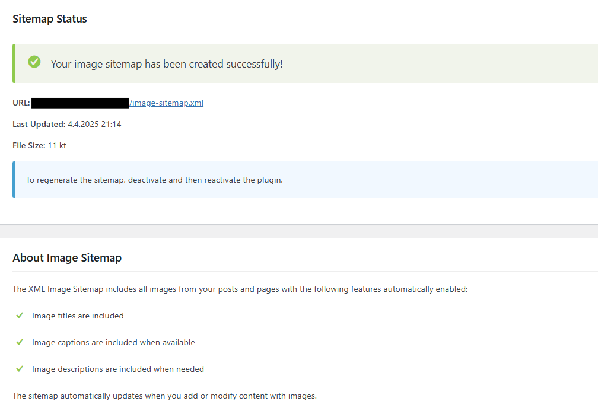The width and height of the screenshot is (598, 411).
Task: Click the File Size value 11 kt
Action: (57, 146)
